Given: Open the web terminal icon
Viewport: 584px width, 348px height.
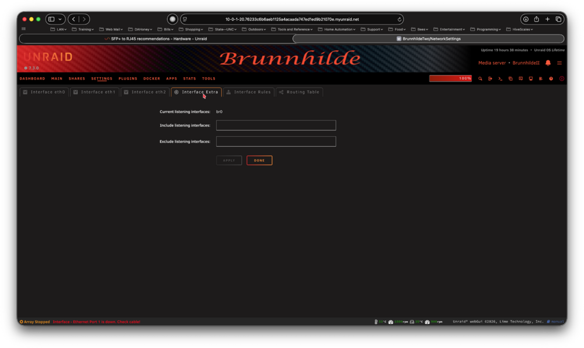Looking at the screenshot, I should point(500,79).
